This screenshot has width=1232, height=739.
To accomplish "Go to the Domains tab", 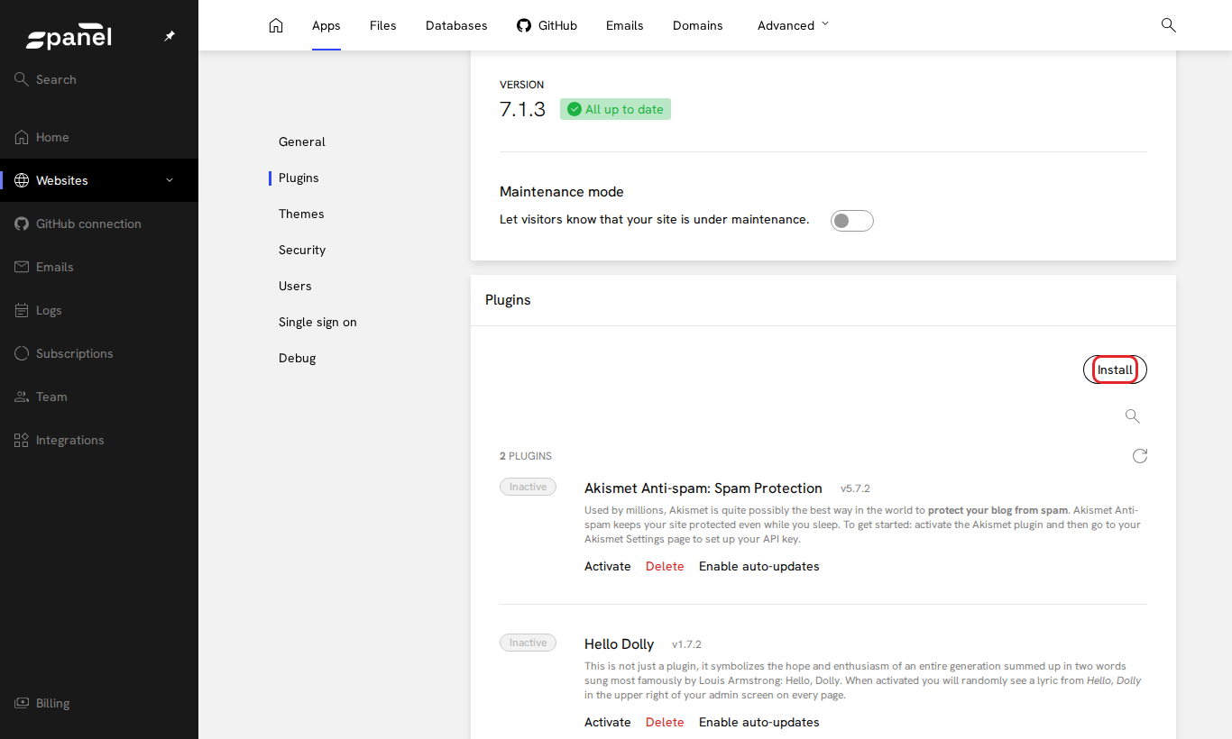I will click(698, 25).
